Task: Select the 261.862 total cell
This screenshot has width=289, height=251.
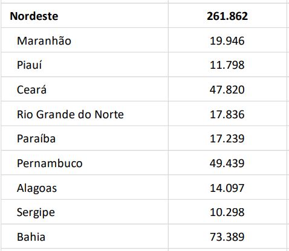Action: coord(227,16)
